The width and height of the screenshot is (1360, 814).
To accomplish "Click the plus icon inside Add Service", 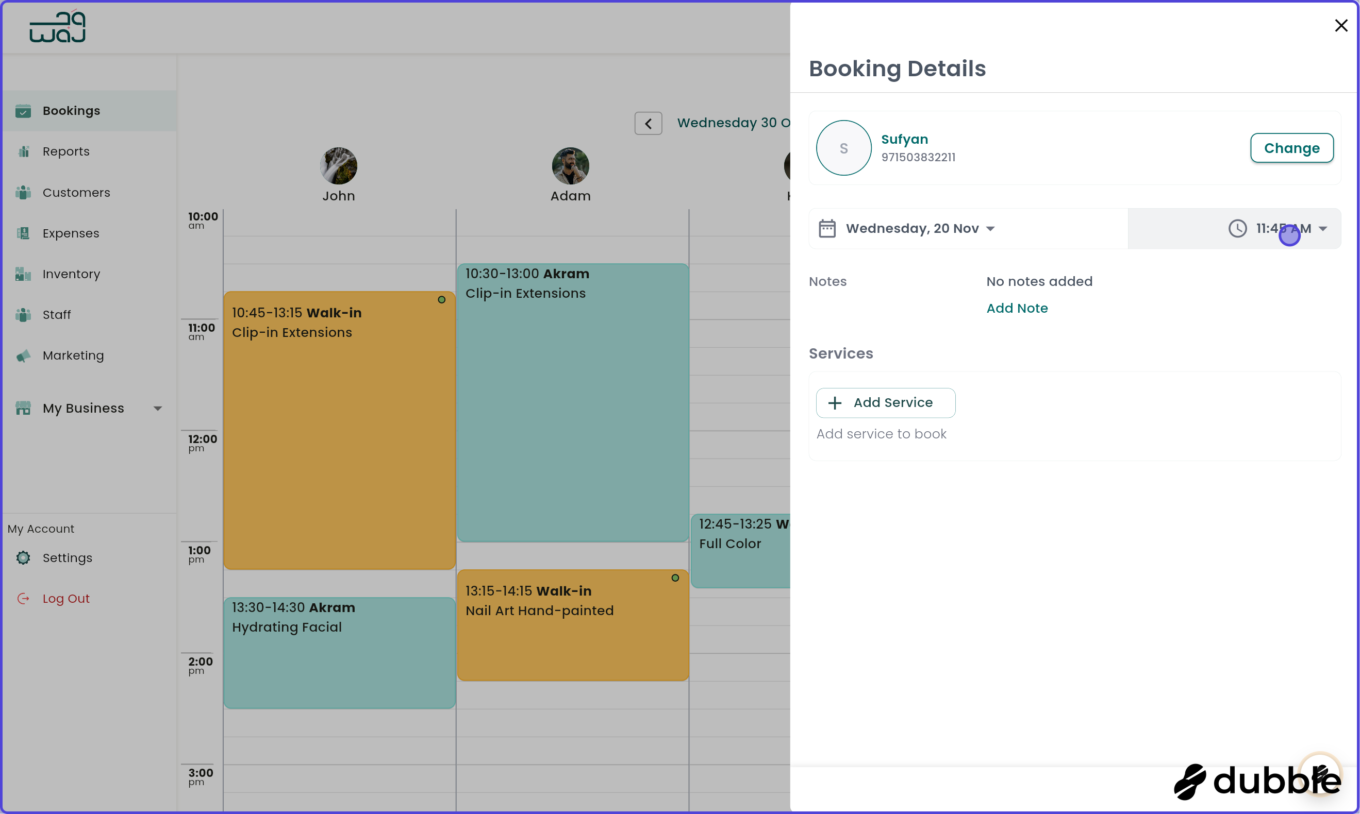I will [835, 402].
